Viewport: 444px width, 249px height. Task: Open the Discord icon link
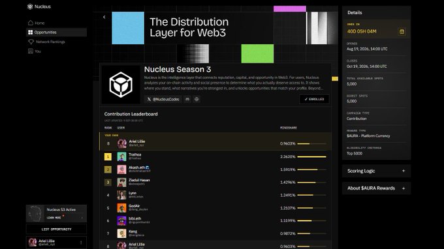187,99
